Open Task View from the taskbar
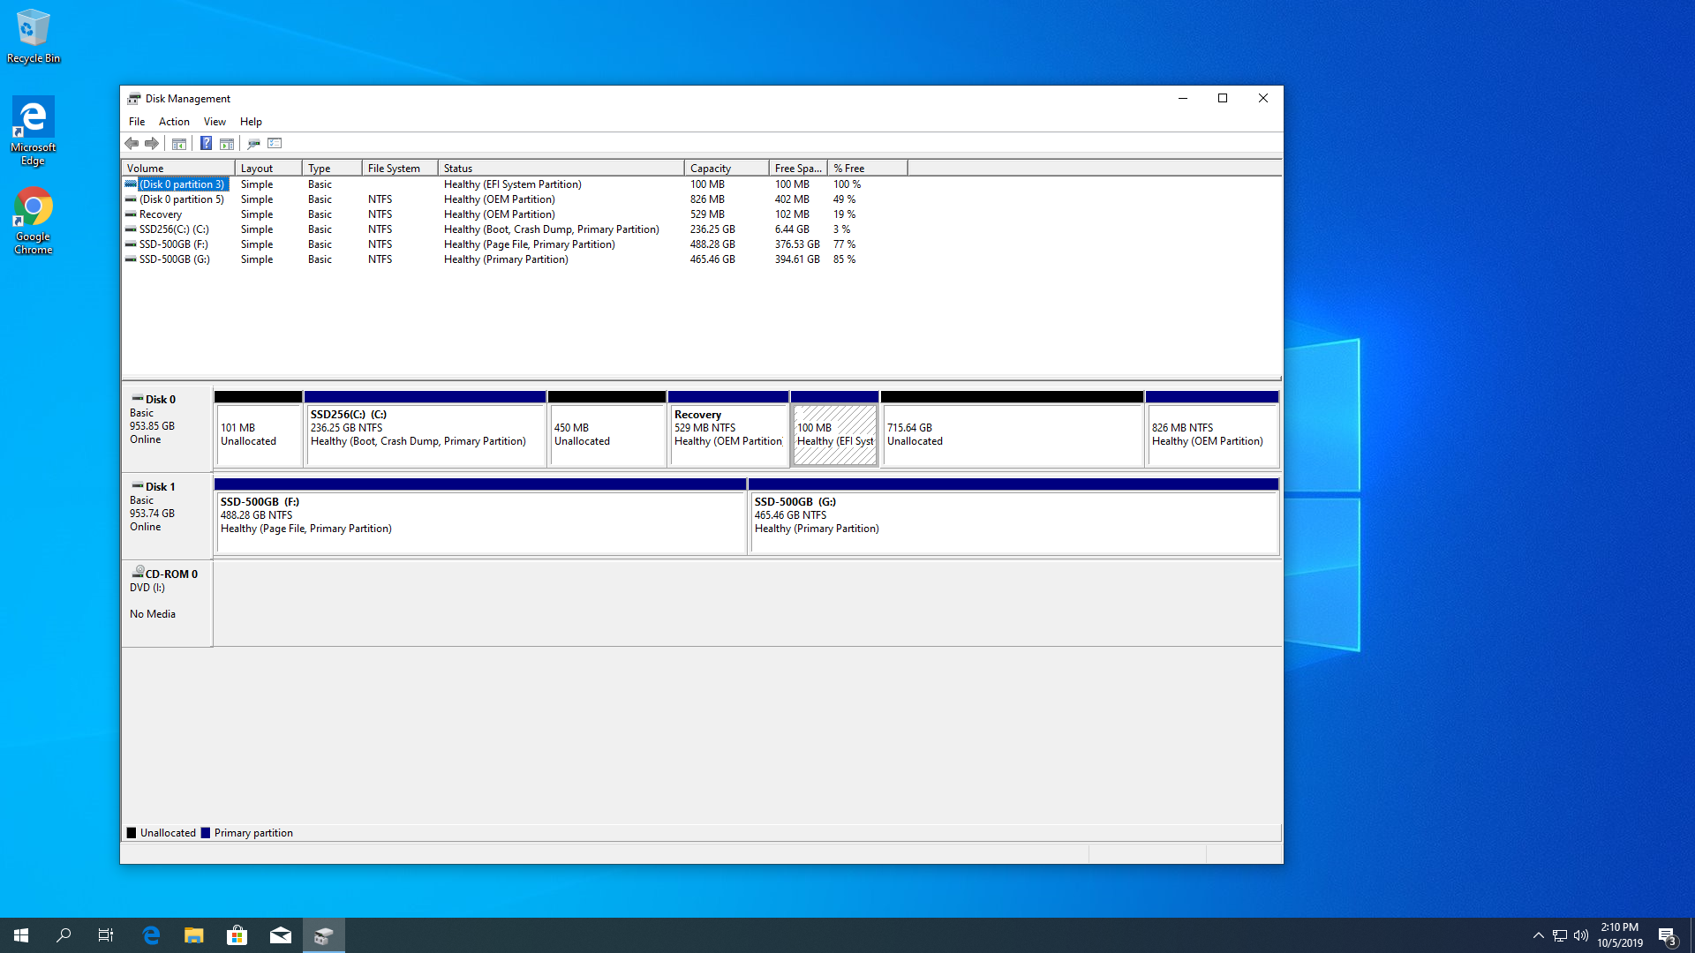This screenshot has width=1695, height=953. [x=106, y=935]
